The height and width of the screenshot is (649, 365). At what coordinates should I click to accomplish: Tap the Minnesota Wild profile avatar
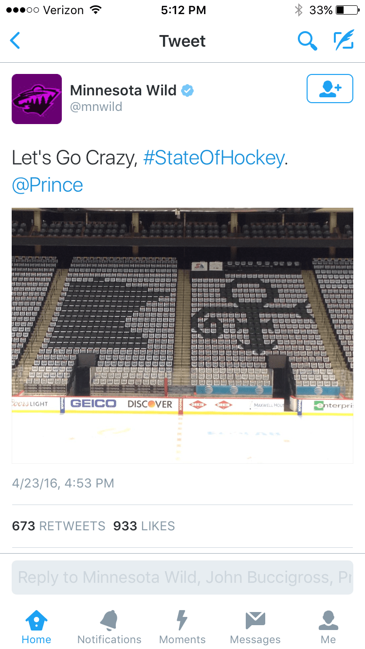37,99
